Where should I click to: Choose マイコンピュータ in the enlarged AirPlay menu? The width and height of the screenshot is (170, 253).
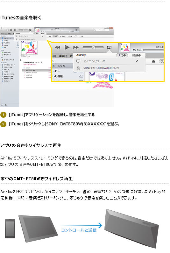109,61
